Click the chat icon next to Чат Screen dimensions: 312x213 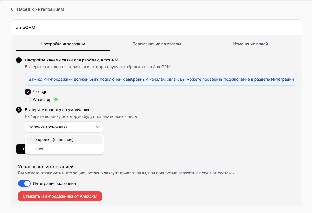pyautogui.click(x=44, y=92)
